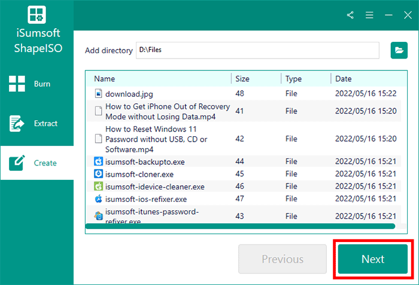This screenshot has height=285, width=419.
Task: Select 'How to Get iPhone Out of Recovery' file
Action: pos(168,111)
